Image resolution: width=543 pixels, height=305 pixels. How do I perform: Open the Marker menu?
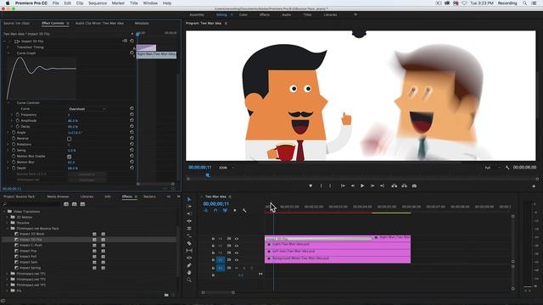coord(118,3)
